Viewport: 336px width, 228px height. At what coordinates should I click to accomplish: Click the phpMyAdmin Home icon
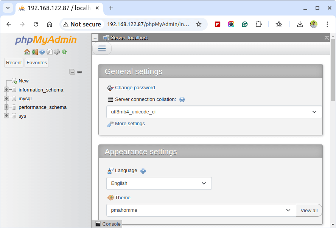point(27,52)
